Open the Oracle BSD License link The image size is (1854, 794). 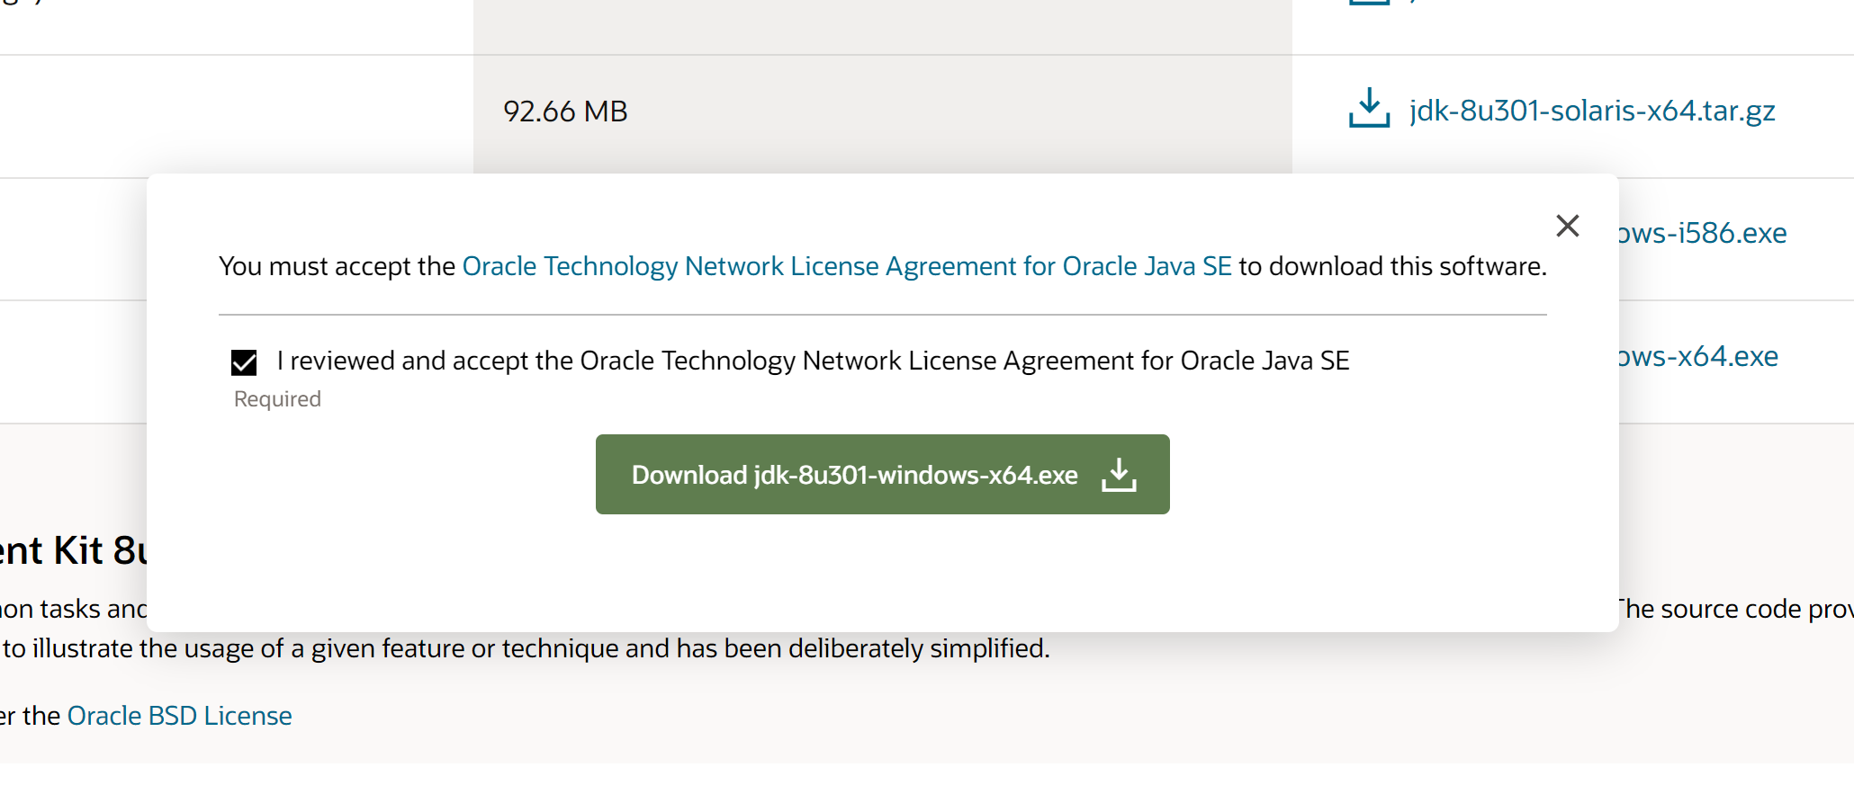pyautogui.click(x=179, y=716)
